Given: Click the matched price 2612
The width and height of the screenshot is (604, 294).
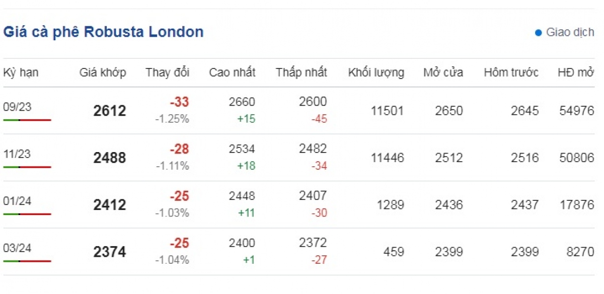Looking at the screenshot, I should (x=110, y=111).
